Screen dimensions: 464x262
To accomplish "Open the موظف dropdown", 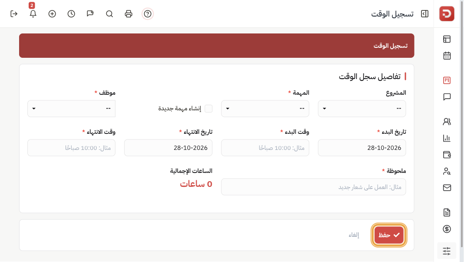I will coord(71,109).
